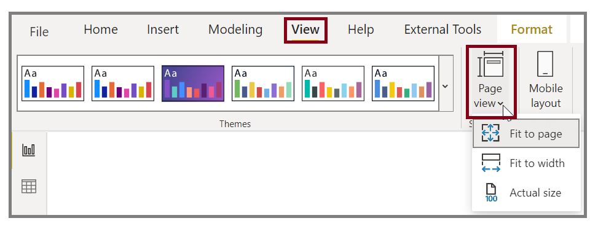Apply the first default theme thumbnail
The height and width of the screenshot is (226, 590).
53,84
